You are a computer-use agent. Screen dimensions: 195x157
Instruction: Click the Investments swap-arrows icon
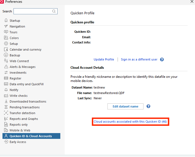click(6, 72)
